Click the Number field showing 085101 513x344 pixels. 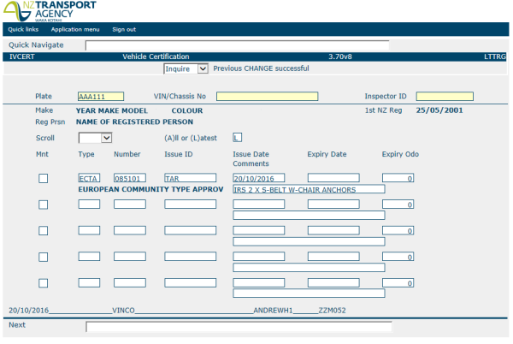pos(130,178)
